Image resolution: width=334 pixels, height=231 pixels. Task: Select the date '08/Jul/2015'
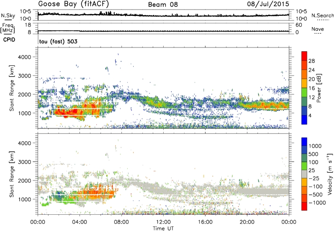268,4
